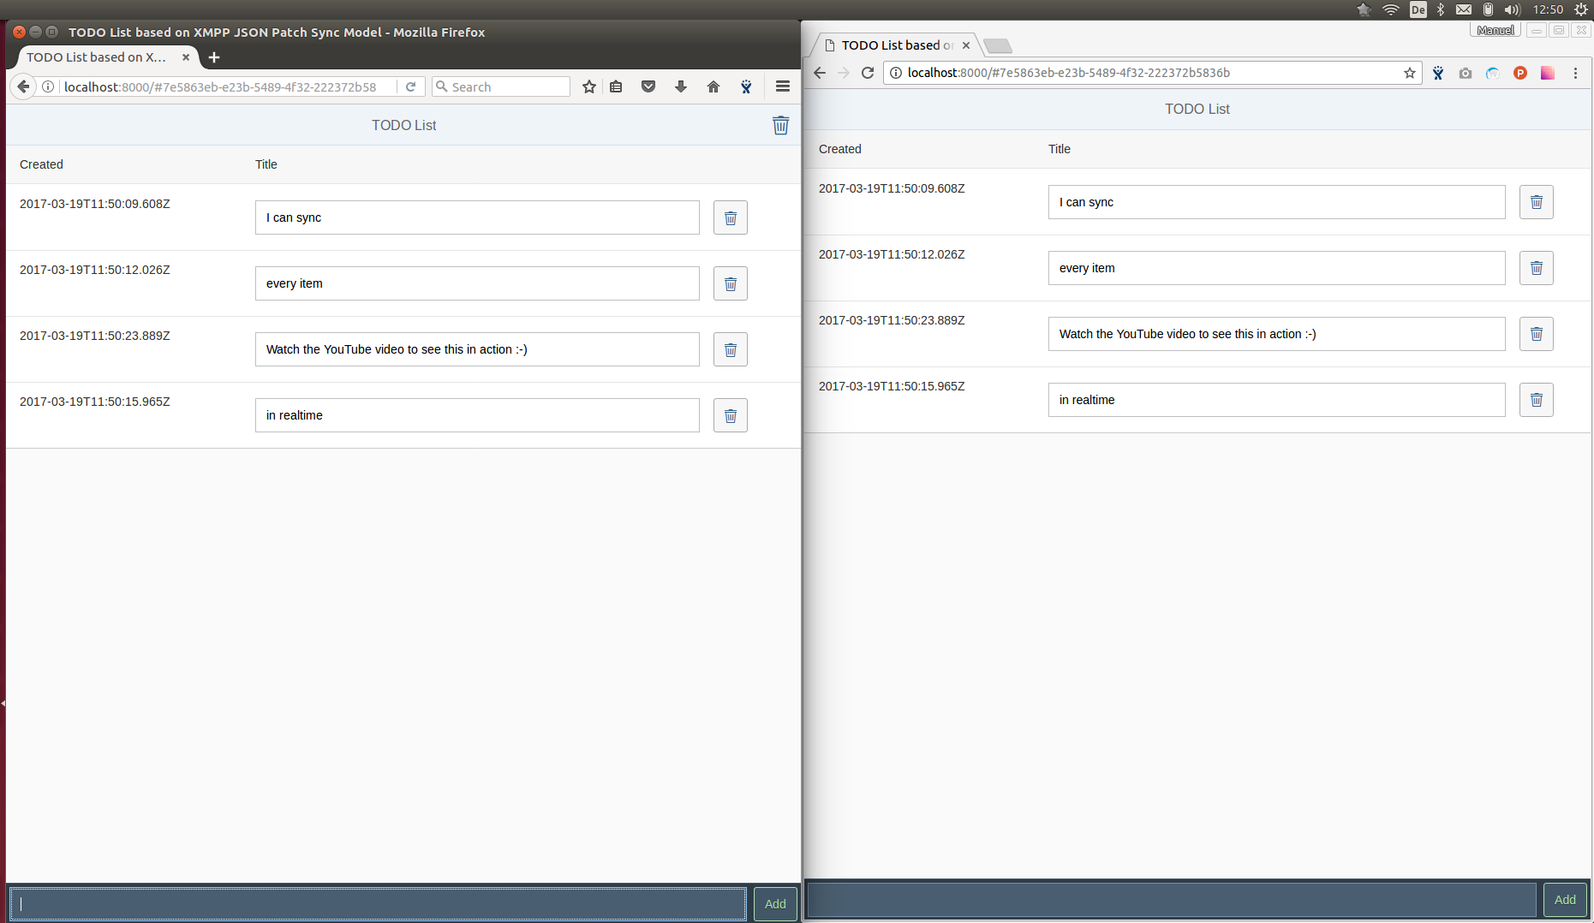This screenshot has height=923, width=1594.
Task: Delete 'I can sync' item in Chrome
Action: [1537, 202]
